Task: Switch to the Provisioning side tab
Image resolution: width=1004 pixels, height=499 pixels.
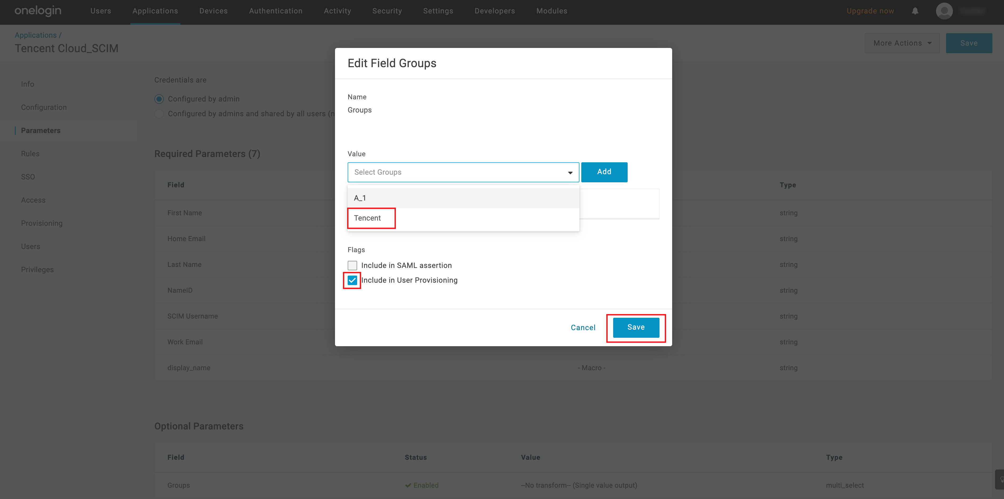Action: pos(42,223)
